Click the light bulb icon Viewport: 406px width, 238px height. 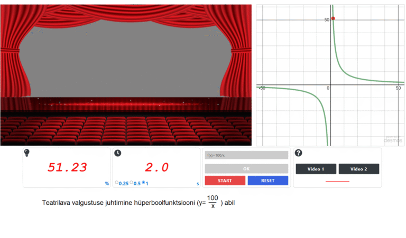(27, 153)
